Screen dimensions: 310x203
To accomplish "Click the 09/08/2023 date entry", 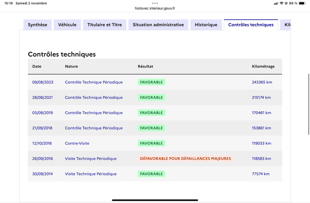I will click(x=43, y=82).
